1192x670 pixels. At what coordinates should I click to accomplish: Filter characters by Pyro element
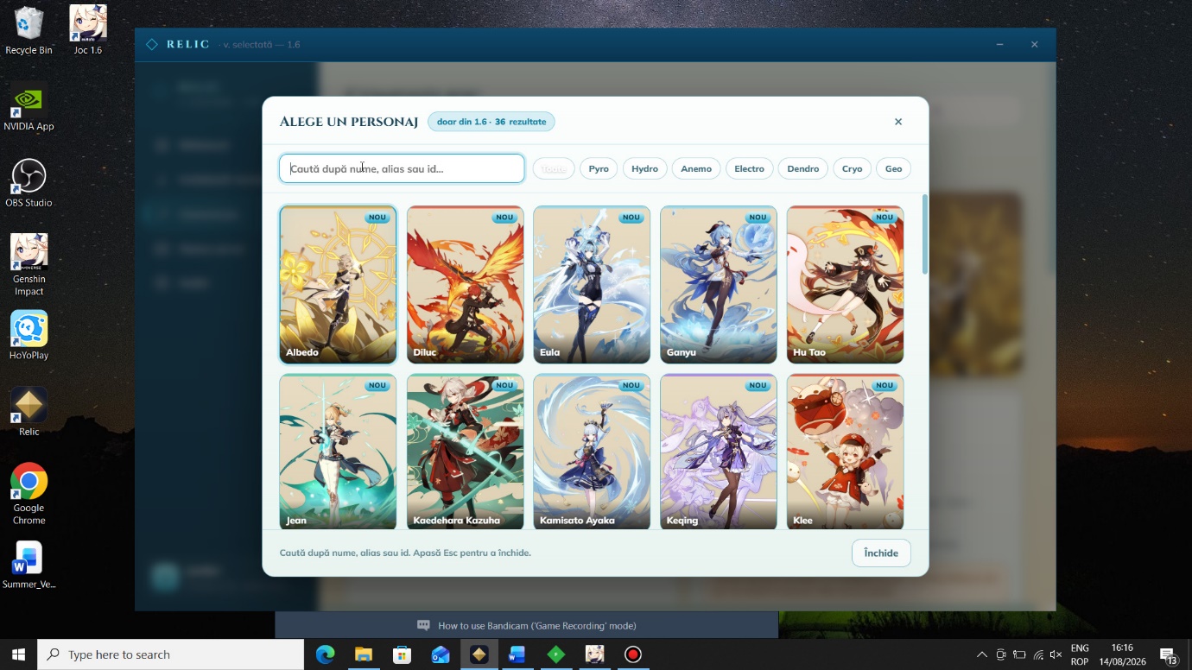click(599, 168)
